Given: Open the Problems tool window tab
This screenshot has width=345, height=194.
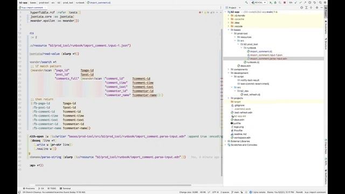Looking at the screenshot, I should [x=29, y=188].
